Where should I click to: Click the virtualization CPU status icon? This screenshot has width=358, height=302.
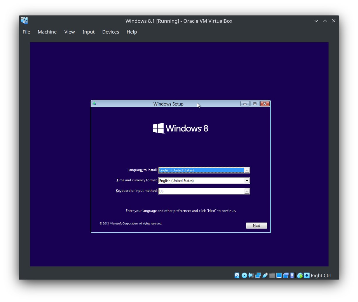point(293,275)
